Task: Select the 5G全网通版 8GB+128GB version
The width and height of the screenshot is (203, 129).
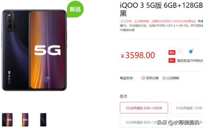Action: 144,122
